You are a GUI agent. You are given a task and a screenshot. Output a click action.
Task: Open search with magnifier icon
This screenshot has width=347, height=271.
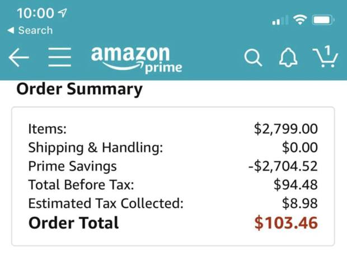click(x=253, y=58)
